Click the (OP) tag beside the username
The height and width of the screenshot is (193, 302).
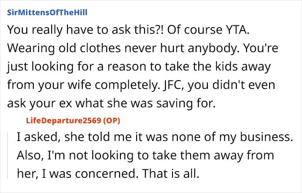coord(112,121)
